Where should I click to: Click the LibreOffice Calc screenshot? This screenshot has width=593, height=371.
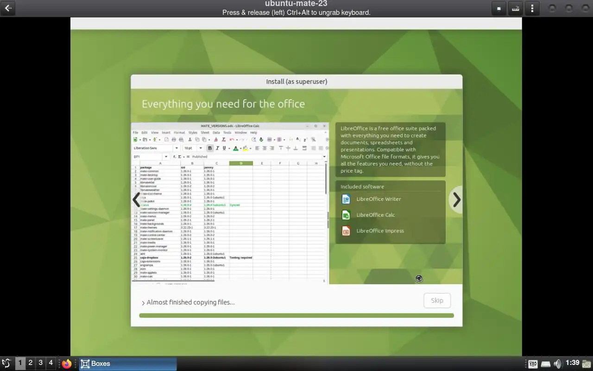[x=230, y=202]
